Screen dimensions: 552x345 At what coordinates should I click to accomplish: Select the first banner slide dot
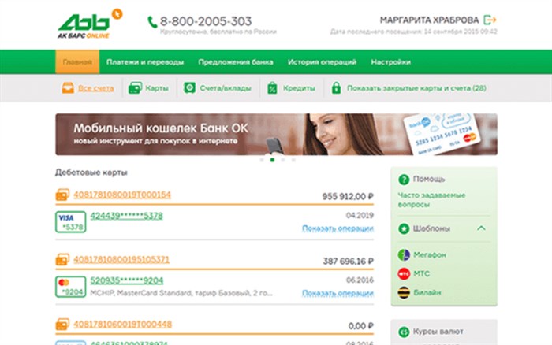coord(262,160)
